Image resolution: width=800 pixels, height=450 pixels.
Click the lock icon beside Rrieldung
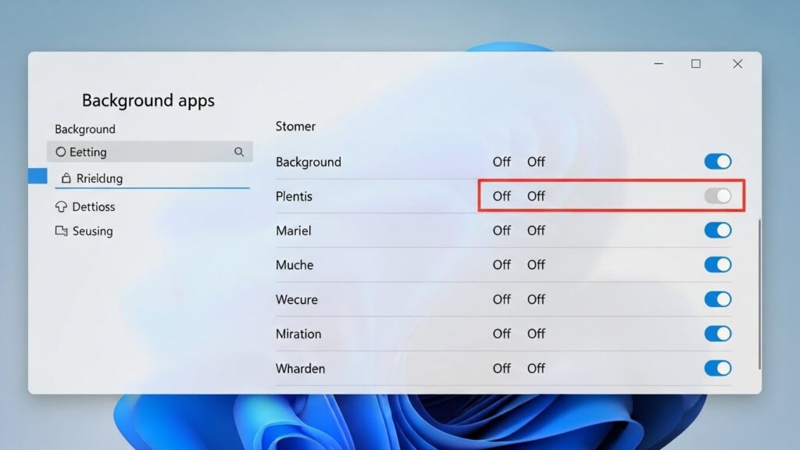66,178
